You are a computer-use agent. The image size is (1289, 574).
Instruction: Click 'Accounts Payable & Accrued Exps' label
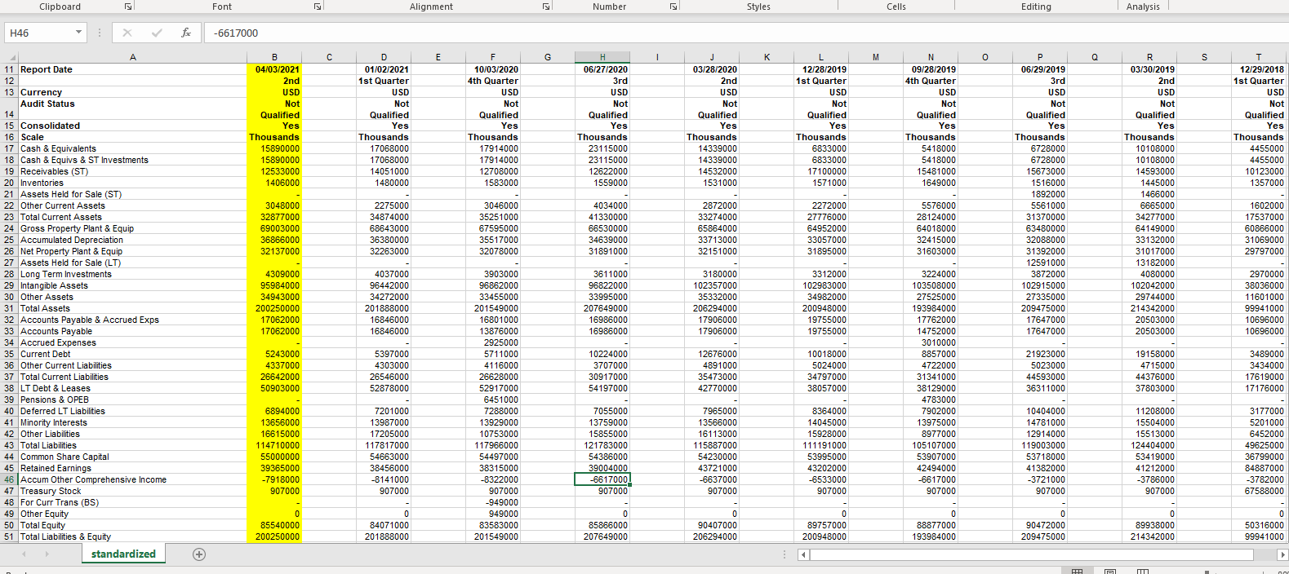tap(90, 320)
